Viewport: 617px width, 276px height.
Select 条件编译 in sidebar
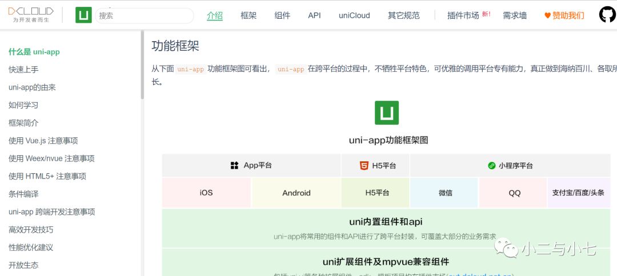[23, 194]
